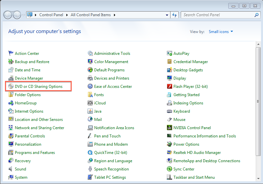Click the Search Control Panel field
263x184 pixels.
221,15
